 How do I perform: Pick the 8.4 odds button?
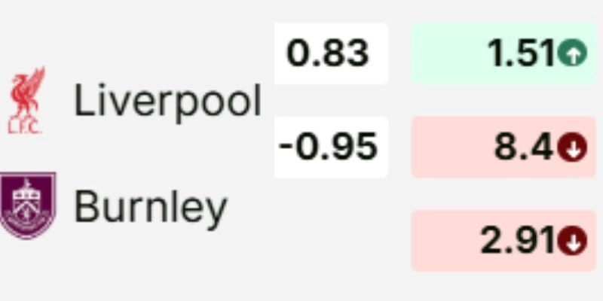(504, 147)
